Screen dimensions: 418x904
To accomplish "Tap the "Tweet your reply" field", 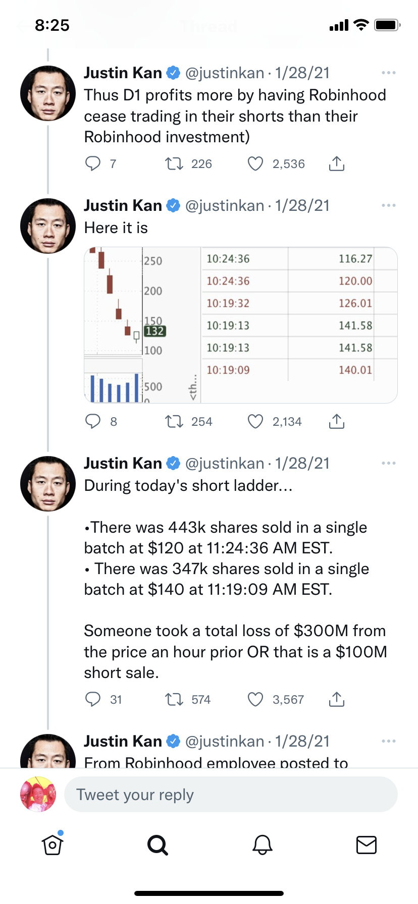I will pos(231,795).
